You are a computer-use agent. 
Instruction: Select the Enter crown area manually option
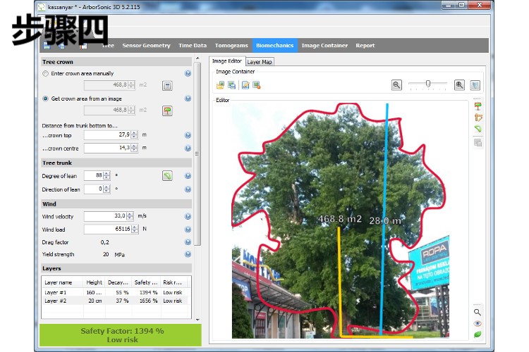coord(46,73)
